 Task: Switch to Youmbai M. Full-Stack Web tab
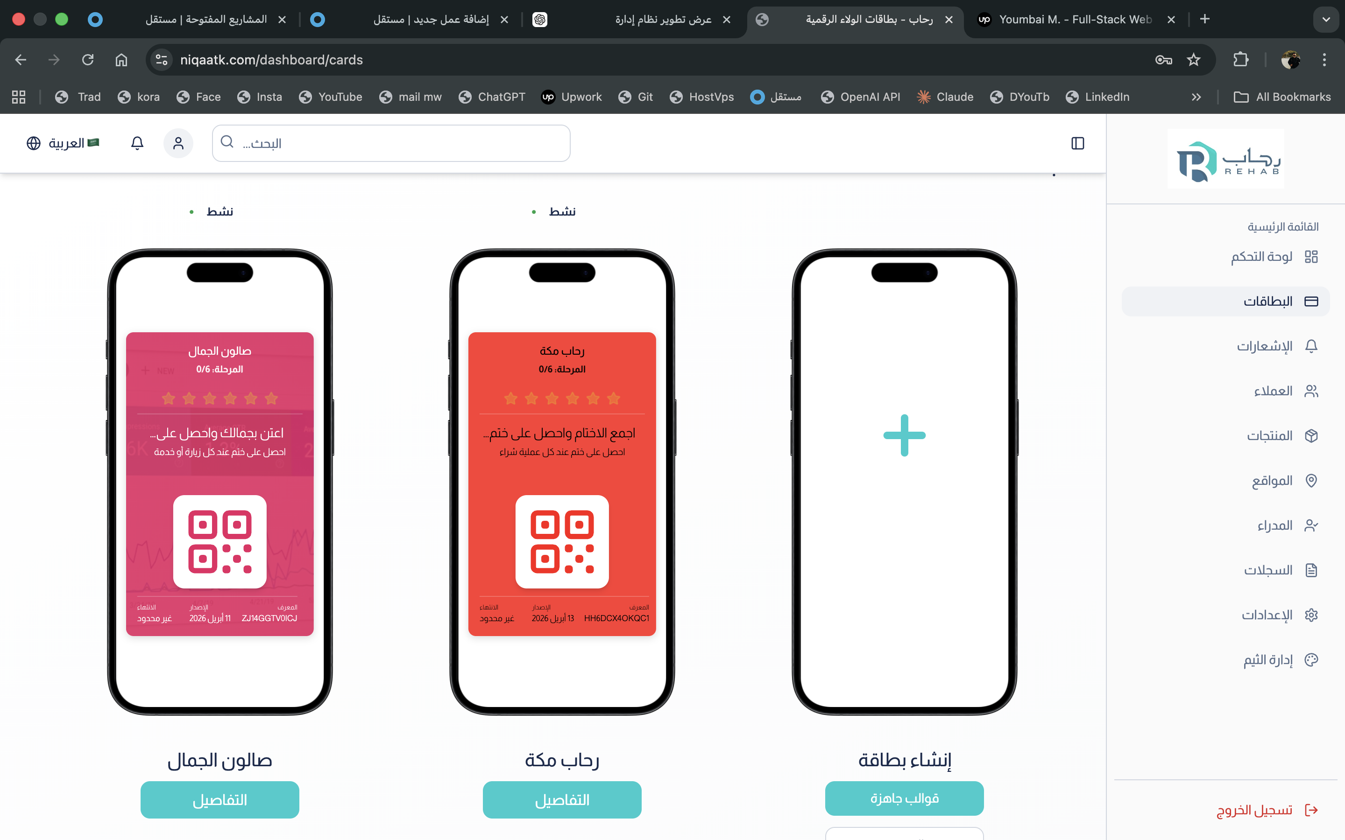(x=1076, y=20)
